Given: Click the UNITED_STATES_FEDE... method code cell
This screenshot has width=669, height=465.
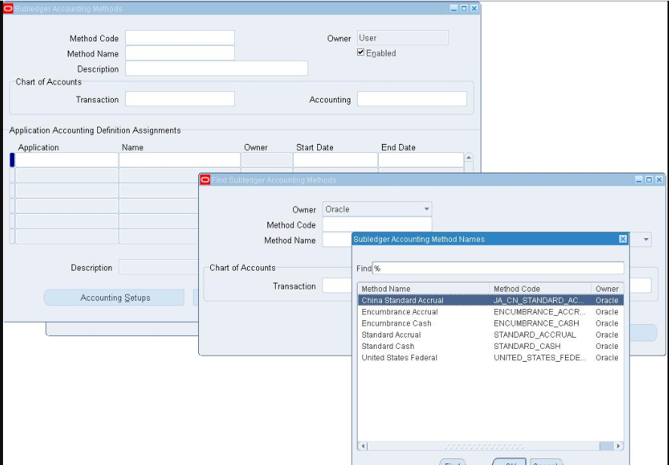Looking at the screenshot, I should click(539, 357).
